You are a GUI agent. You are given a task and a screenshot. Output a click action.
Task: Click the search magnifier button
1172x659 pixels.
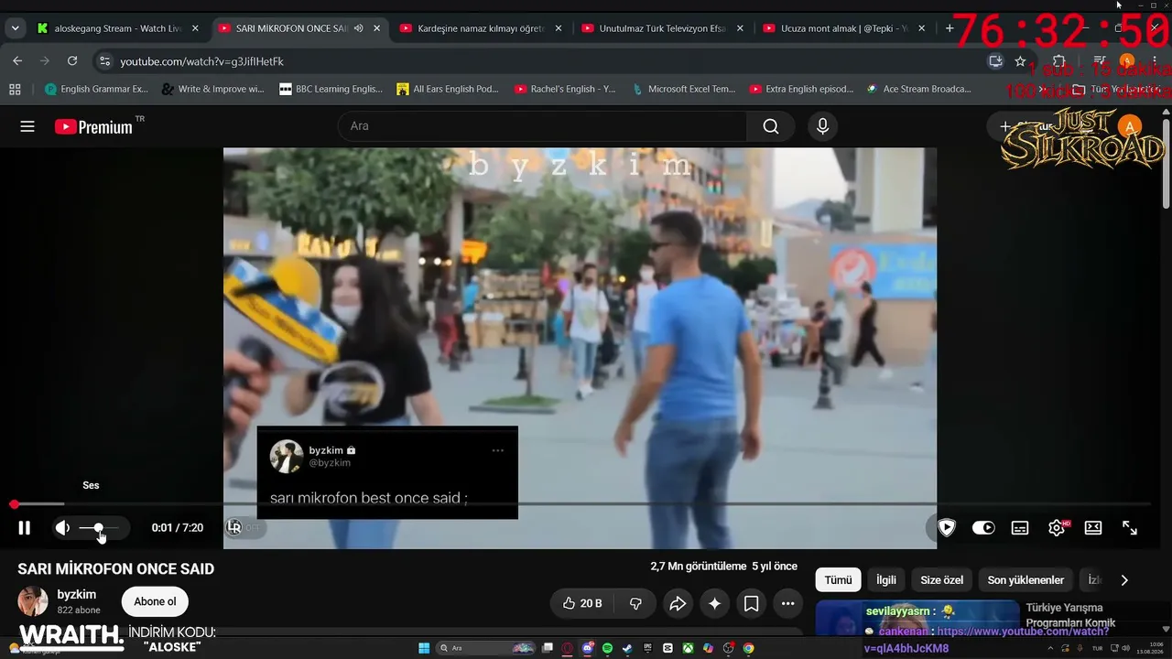tap(771, 126)
